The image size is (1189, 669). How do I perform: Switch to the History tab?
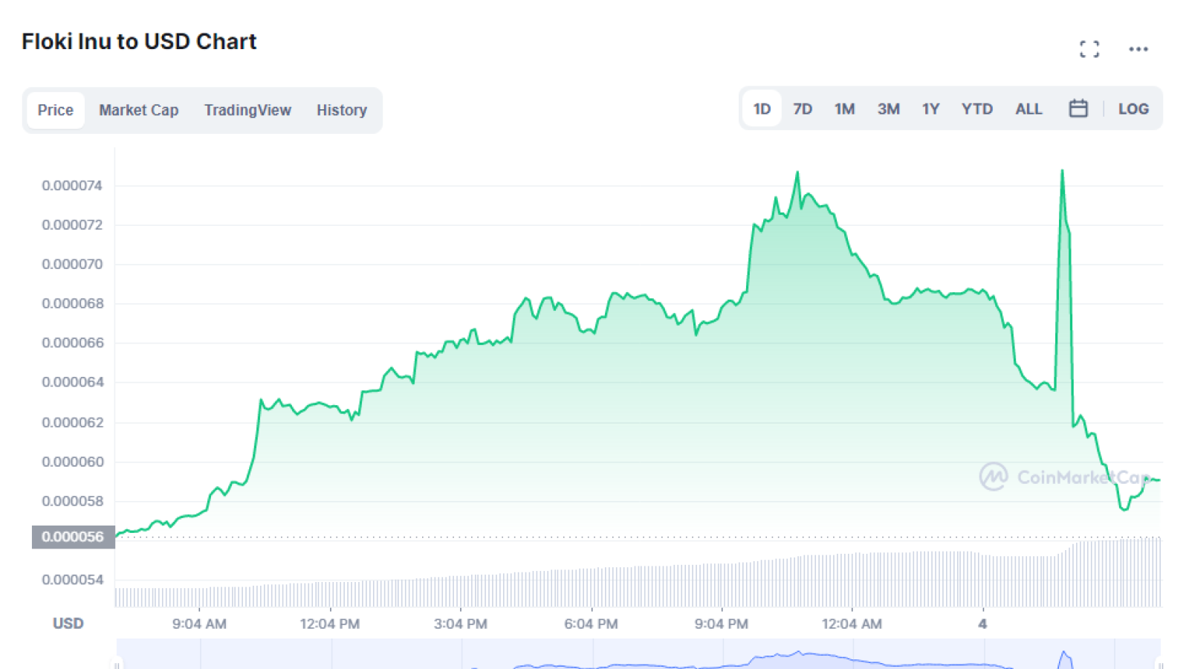click(342, 110)
